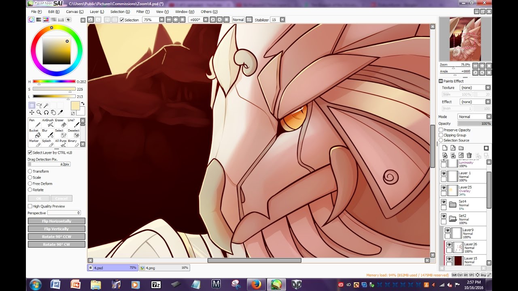Click the layer mask icon
Screen dimensions: 518x291
pos(486,148)
